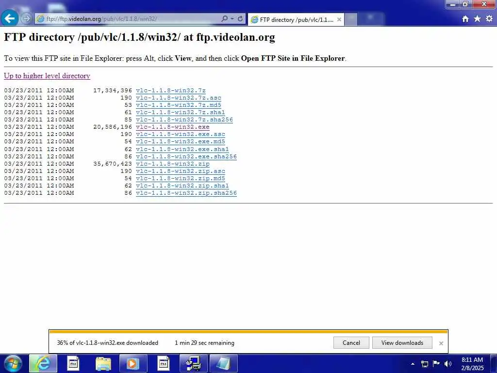Open the networked computers taskbar icon
This screenshot has width=497, height=373.
[x=193, y=363]
